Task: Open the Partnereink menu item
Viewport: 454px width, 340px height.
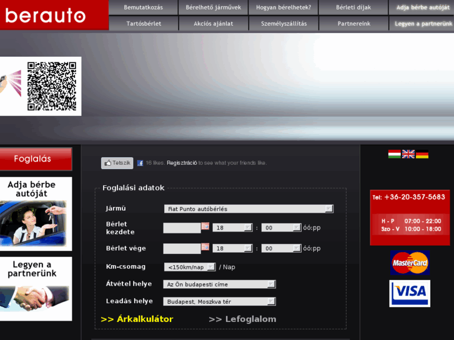Action: 354,24
